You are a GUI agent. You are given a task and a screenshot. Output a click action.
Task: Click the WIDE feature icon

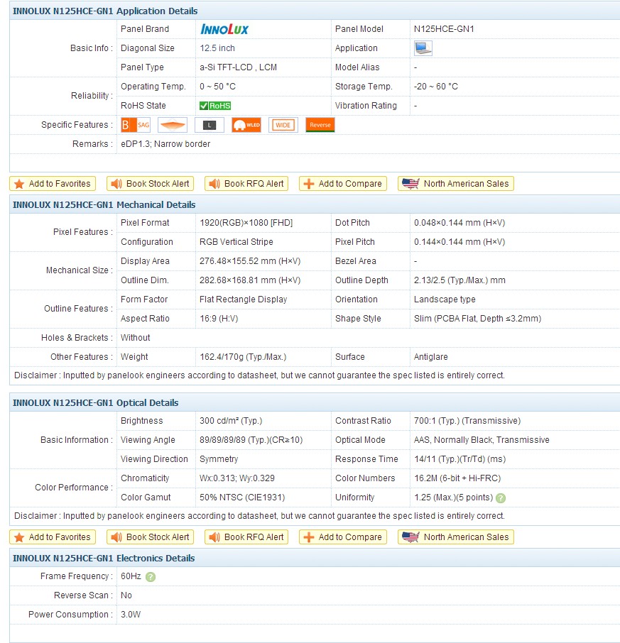(283, 125)
